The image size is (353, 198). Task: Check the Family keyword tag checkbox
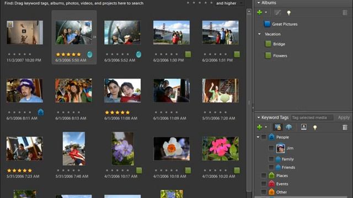tap(271, 159)
